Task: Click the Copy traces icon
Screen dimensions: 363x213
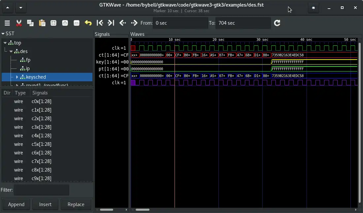Action: [x=30, y=23]
